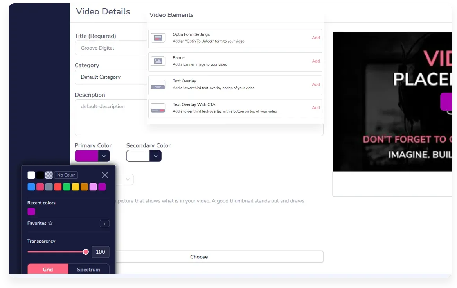457x288 pixels.
Task: Click the Banner image icon
Action: pyautogui.click(x=158, y=61)
